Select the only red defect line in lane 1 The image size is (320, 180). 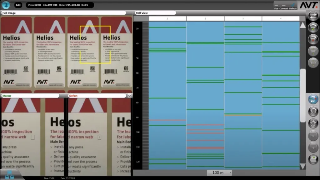[x=167, y=120]
